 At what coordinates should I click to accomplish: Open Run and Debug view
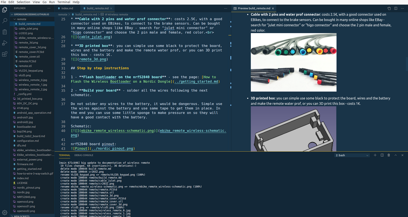(4, 43)
